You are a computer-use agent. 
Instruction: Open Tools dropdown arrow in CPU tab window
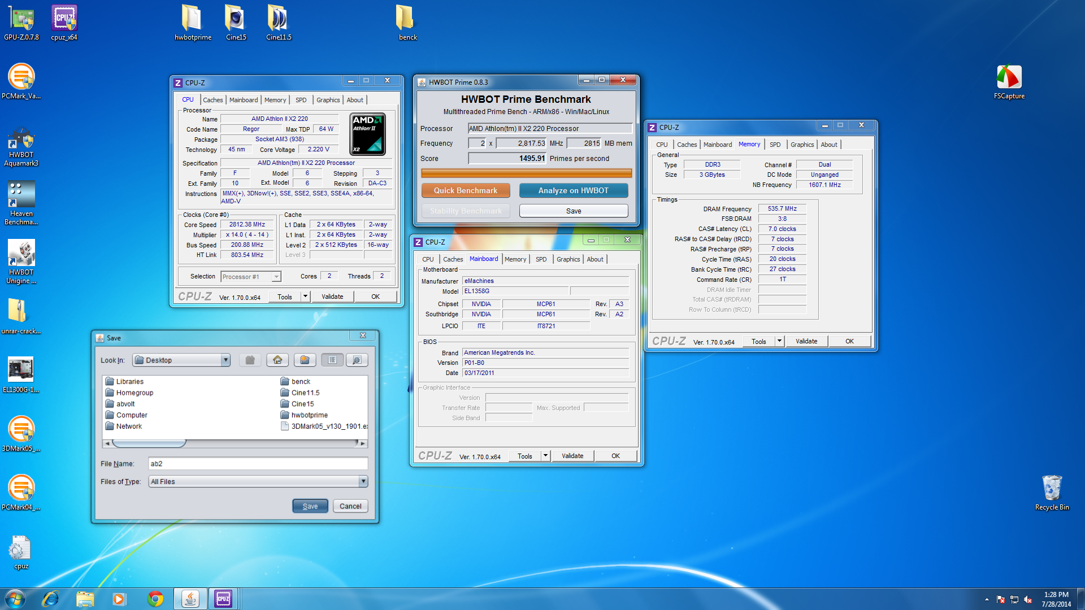point(305,297)
